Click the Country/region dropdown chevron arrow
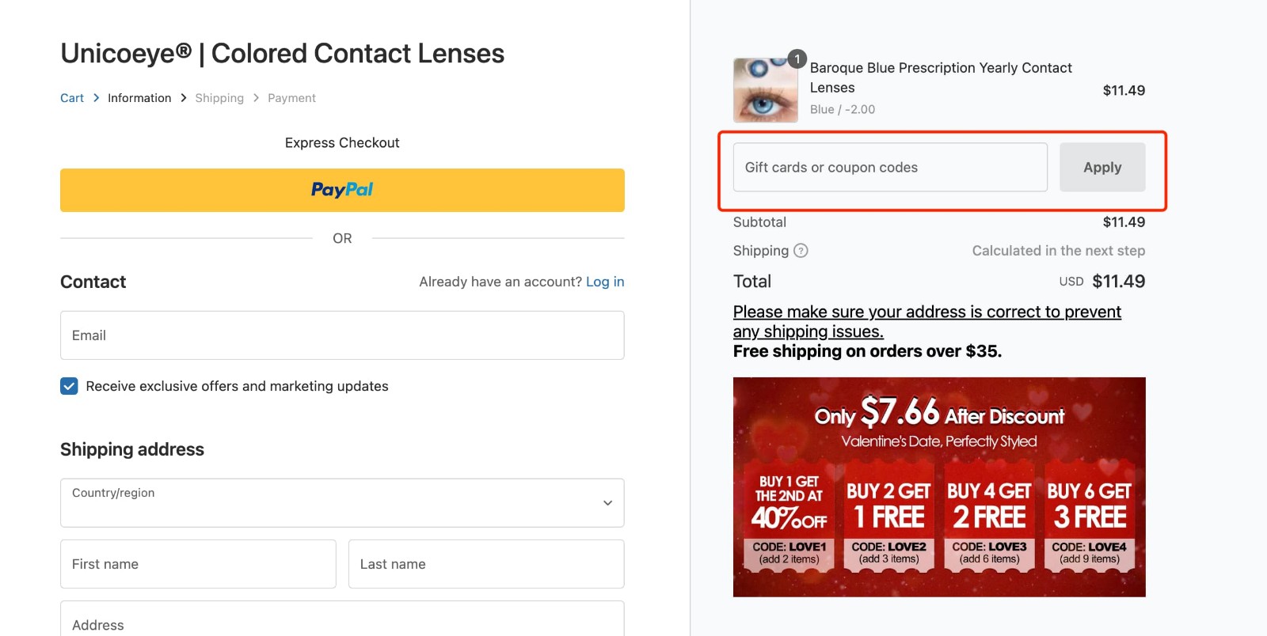Image resolution: width=1267 pixels, height=636 pixels. point(607,502)
